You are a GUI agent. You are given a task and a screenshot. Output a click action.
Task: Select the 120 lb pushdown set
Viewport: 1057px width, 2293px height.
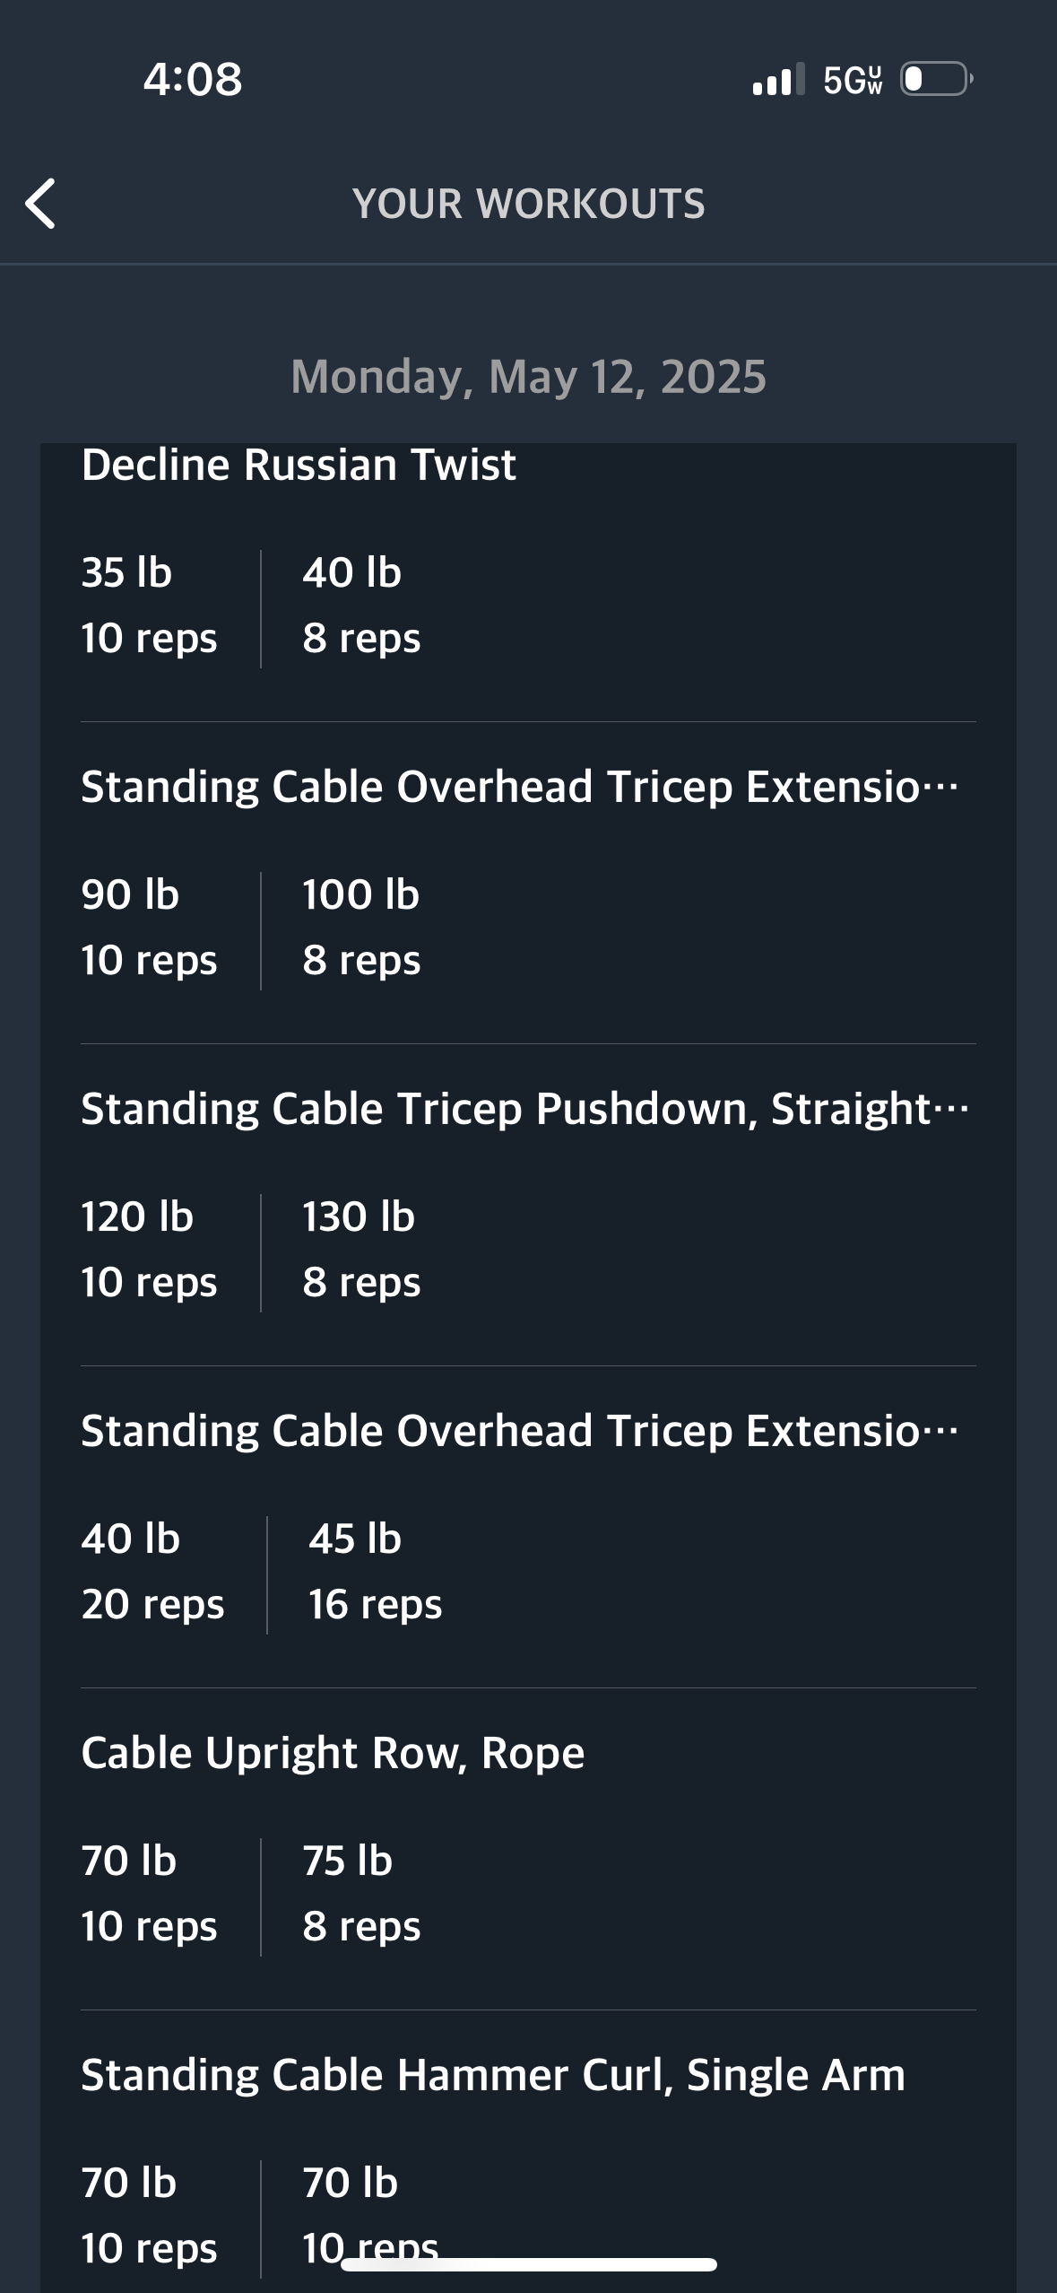(x=149, y=1250)
